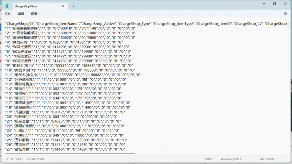
Task: Minimize the Notepad window
Action: (x=264, y=3)
